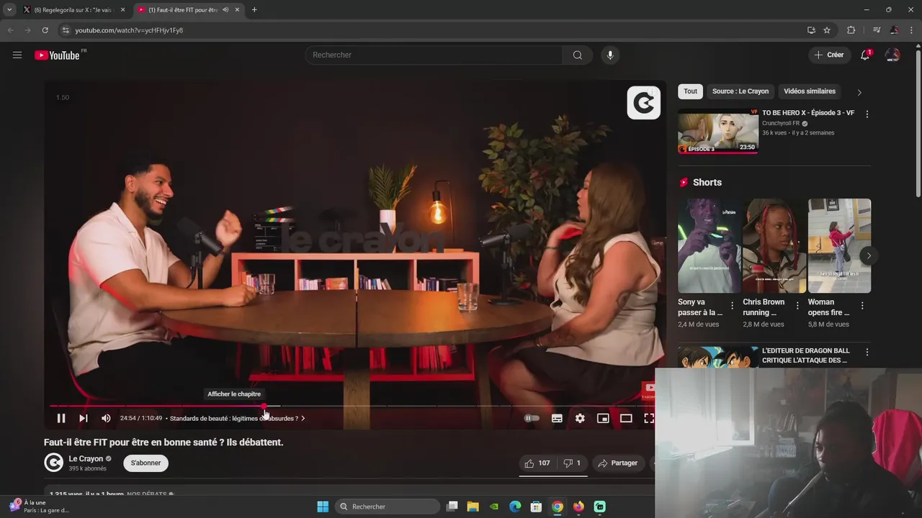Bookmark this page with the star
Viewport: 922px width, 518px height.
coord(827,30)
